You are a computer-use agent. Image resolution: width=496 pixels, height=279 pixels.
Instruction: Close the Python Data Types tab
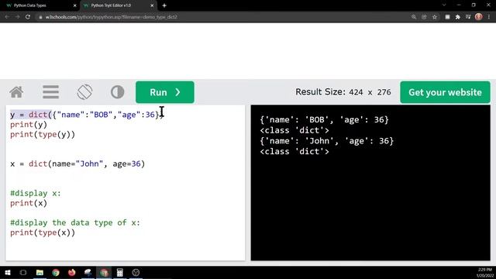(75, 5)
